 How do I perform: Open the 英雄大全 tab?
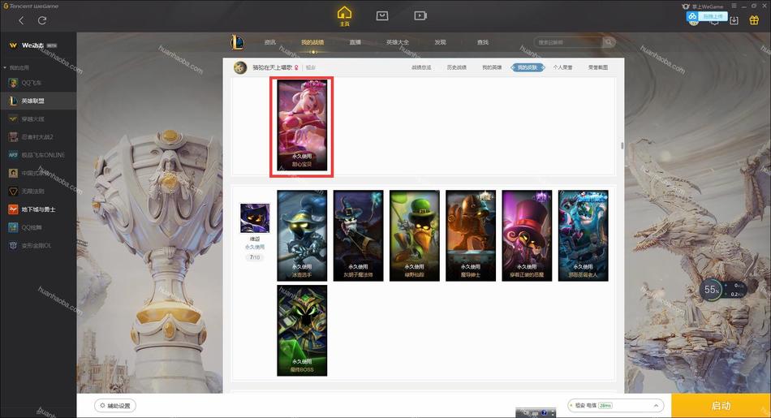coord(398,42)
